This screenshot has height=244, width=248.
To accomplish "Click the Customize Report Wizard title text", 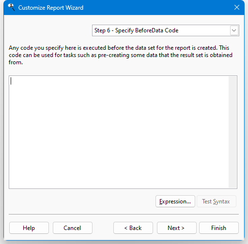I will click(51, 8).
